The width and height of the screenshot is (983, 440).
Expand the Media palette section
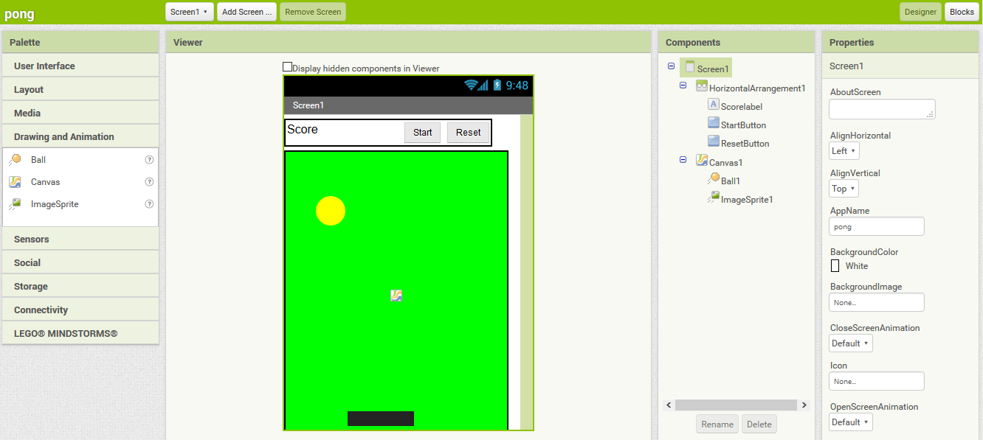point(80,113)
